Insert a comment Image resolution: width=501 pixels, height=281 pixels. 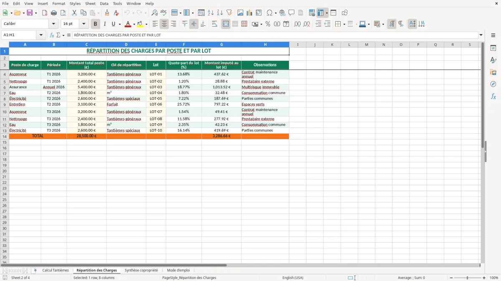291,13
